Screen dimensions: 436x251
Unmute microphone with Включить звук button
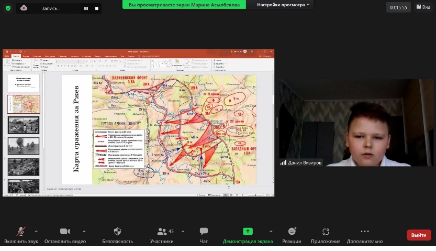point(21,232)
